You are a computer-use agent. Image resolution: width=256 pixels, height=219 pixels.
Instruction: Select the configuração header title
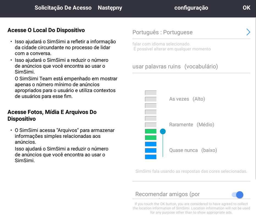tap(191, 8)
